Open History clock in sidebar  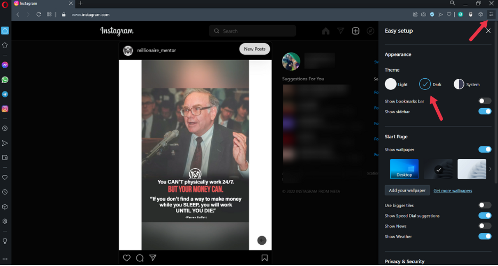point(5,192)
